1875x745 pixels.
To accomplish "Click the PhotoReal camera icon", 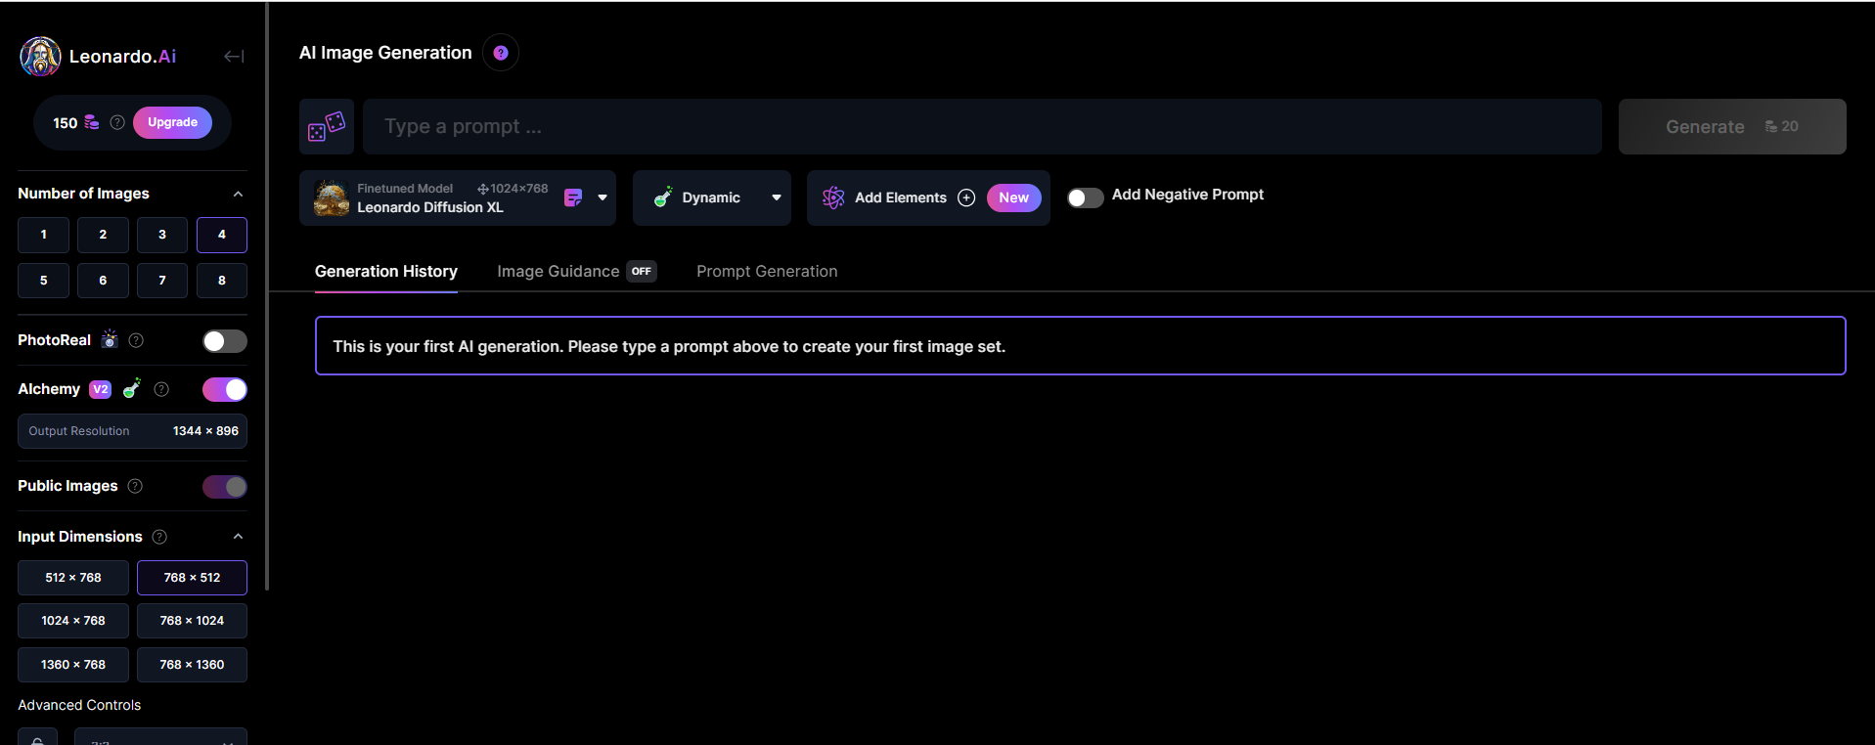I will tap(110, 339).
